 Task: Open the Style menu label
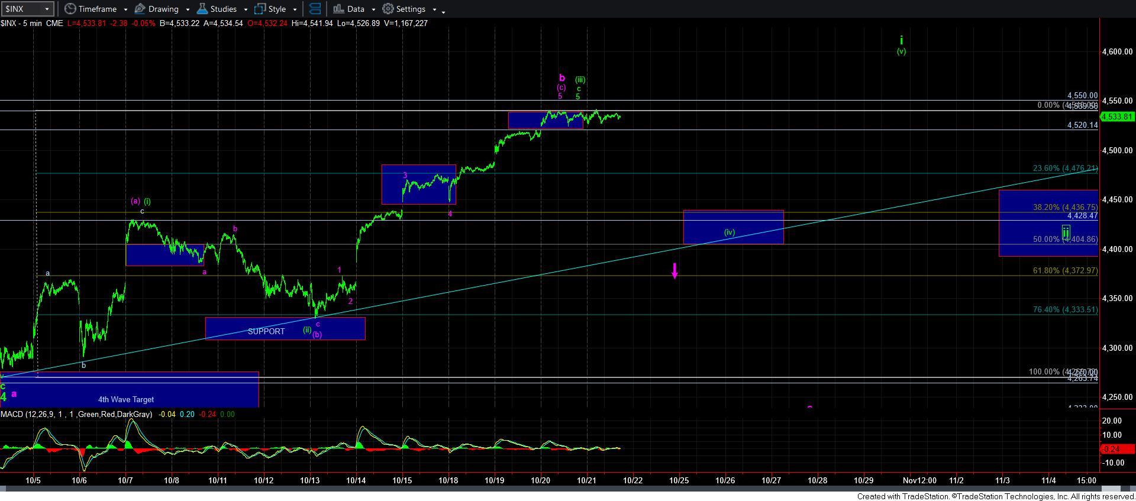277,9
